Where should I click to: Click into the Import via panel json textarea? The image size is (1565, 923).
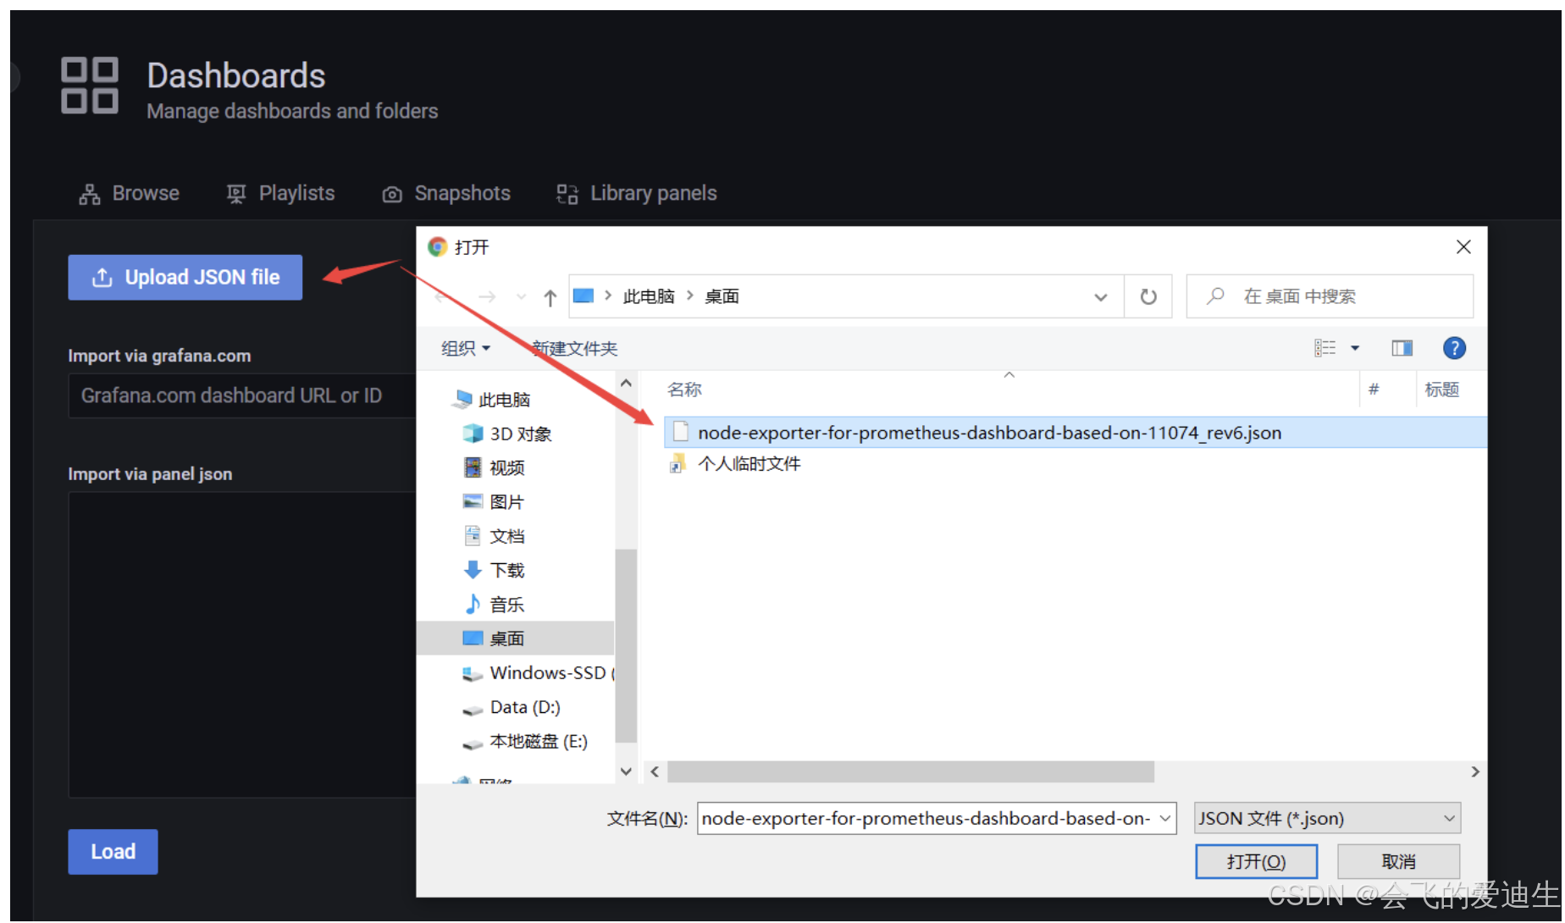[241, 644]
